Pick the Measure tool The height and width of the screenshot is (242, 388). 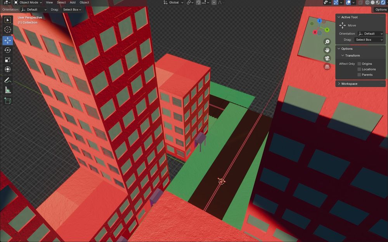(8, 90)
